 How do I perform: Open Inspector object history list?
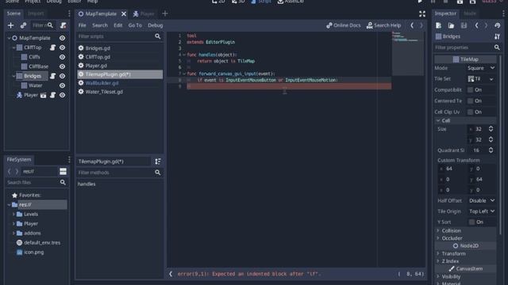pyautogui.click(x=498, y=25)
